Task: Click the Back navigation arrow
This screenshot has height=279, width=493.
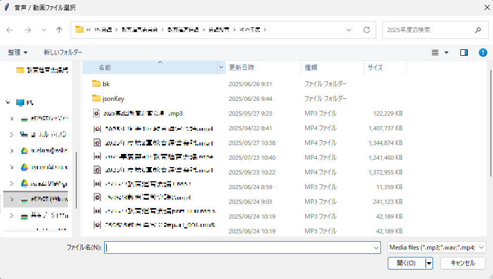Action: click(x=10, y=30)
